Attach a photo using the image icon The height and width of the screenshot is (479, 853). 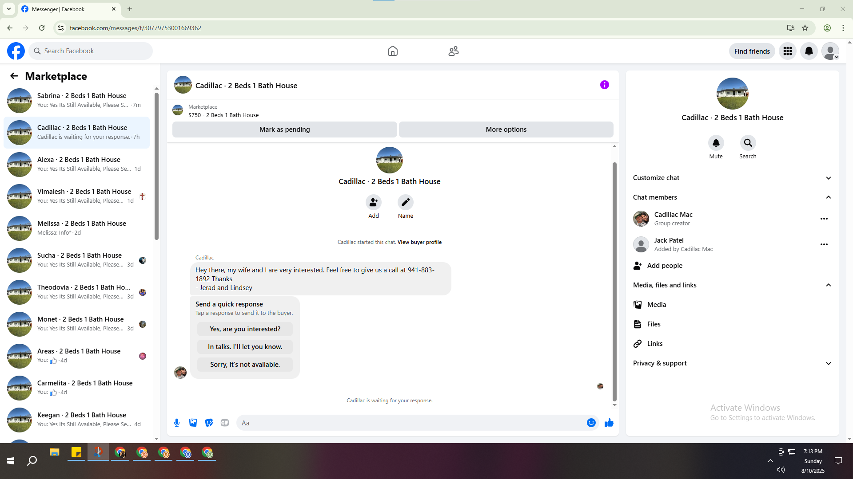point(193,423)
